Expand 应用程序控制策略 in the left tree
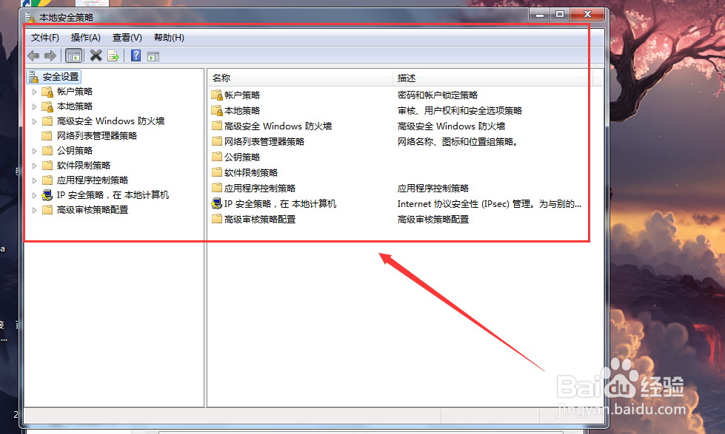 coord(34,180)
